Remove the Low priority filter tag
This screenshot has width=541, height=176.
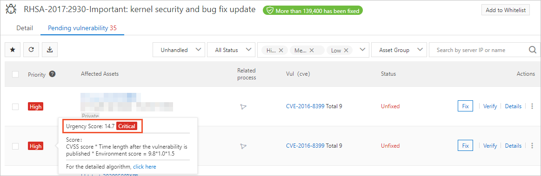pos(346,50)
